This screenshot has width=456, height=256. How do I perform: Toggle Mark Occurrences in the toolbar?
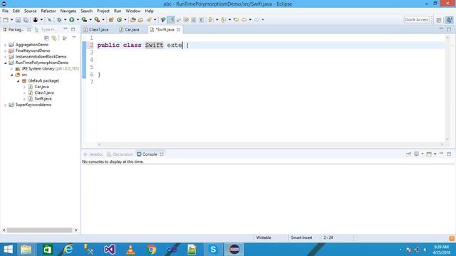[171, 20]
